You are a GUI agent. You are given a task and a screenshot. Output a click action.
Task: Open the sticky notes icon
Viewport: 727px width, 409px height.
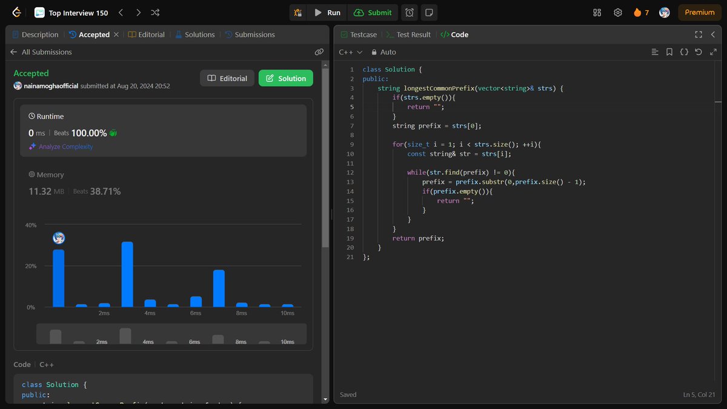(x=429, y=12)
